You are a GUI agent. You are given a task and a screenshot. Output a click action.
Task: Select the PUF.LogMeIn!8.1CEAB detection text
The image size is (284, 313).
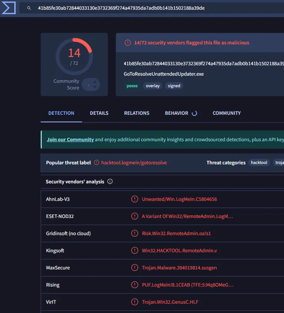(x=188, y=285)
